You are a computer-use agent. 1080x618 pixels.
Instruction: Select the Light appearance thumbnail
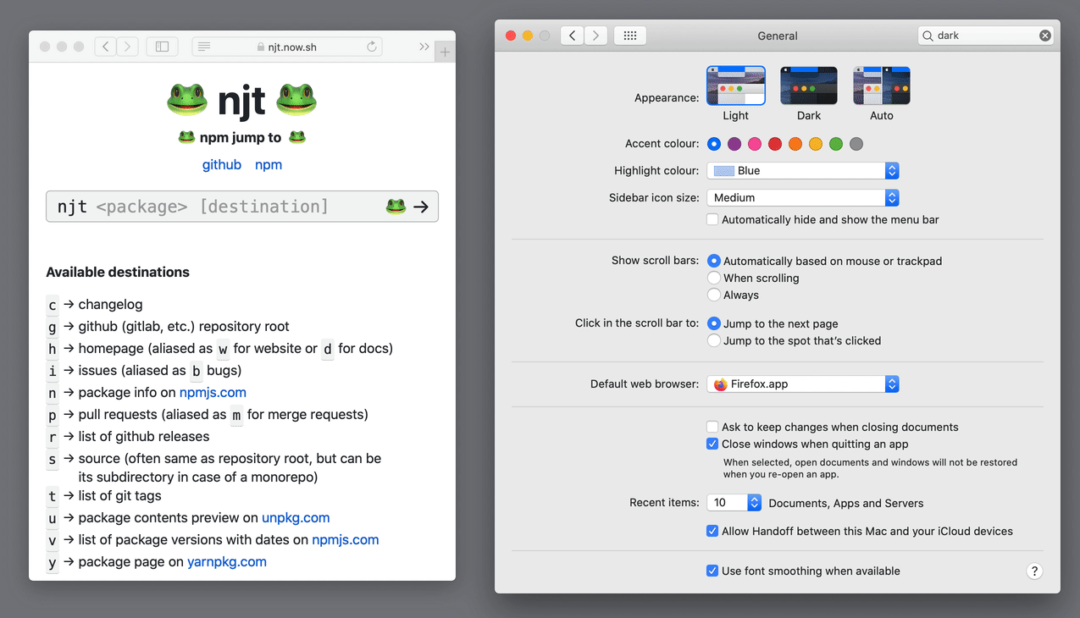point(736,86)
